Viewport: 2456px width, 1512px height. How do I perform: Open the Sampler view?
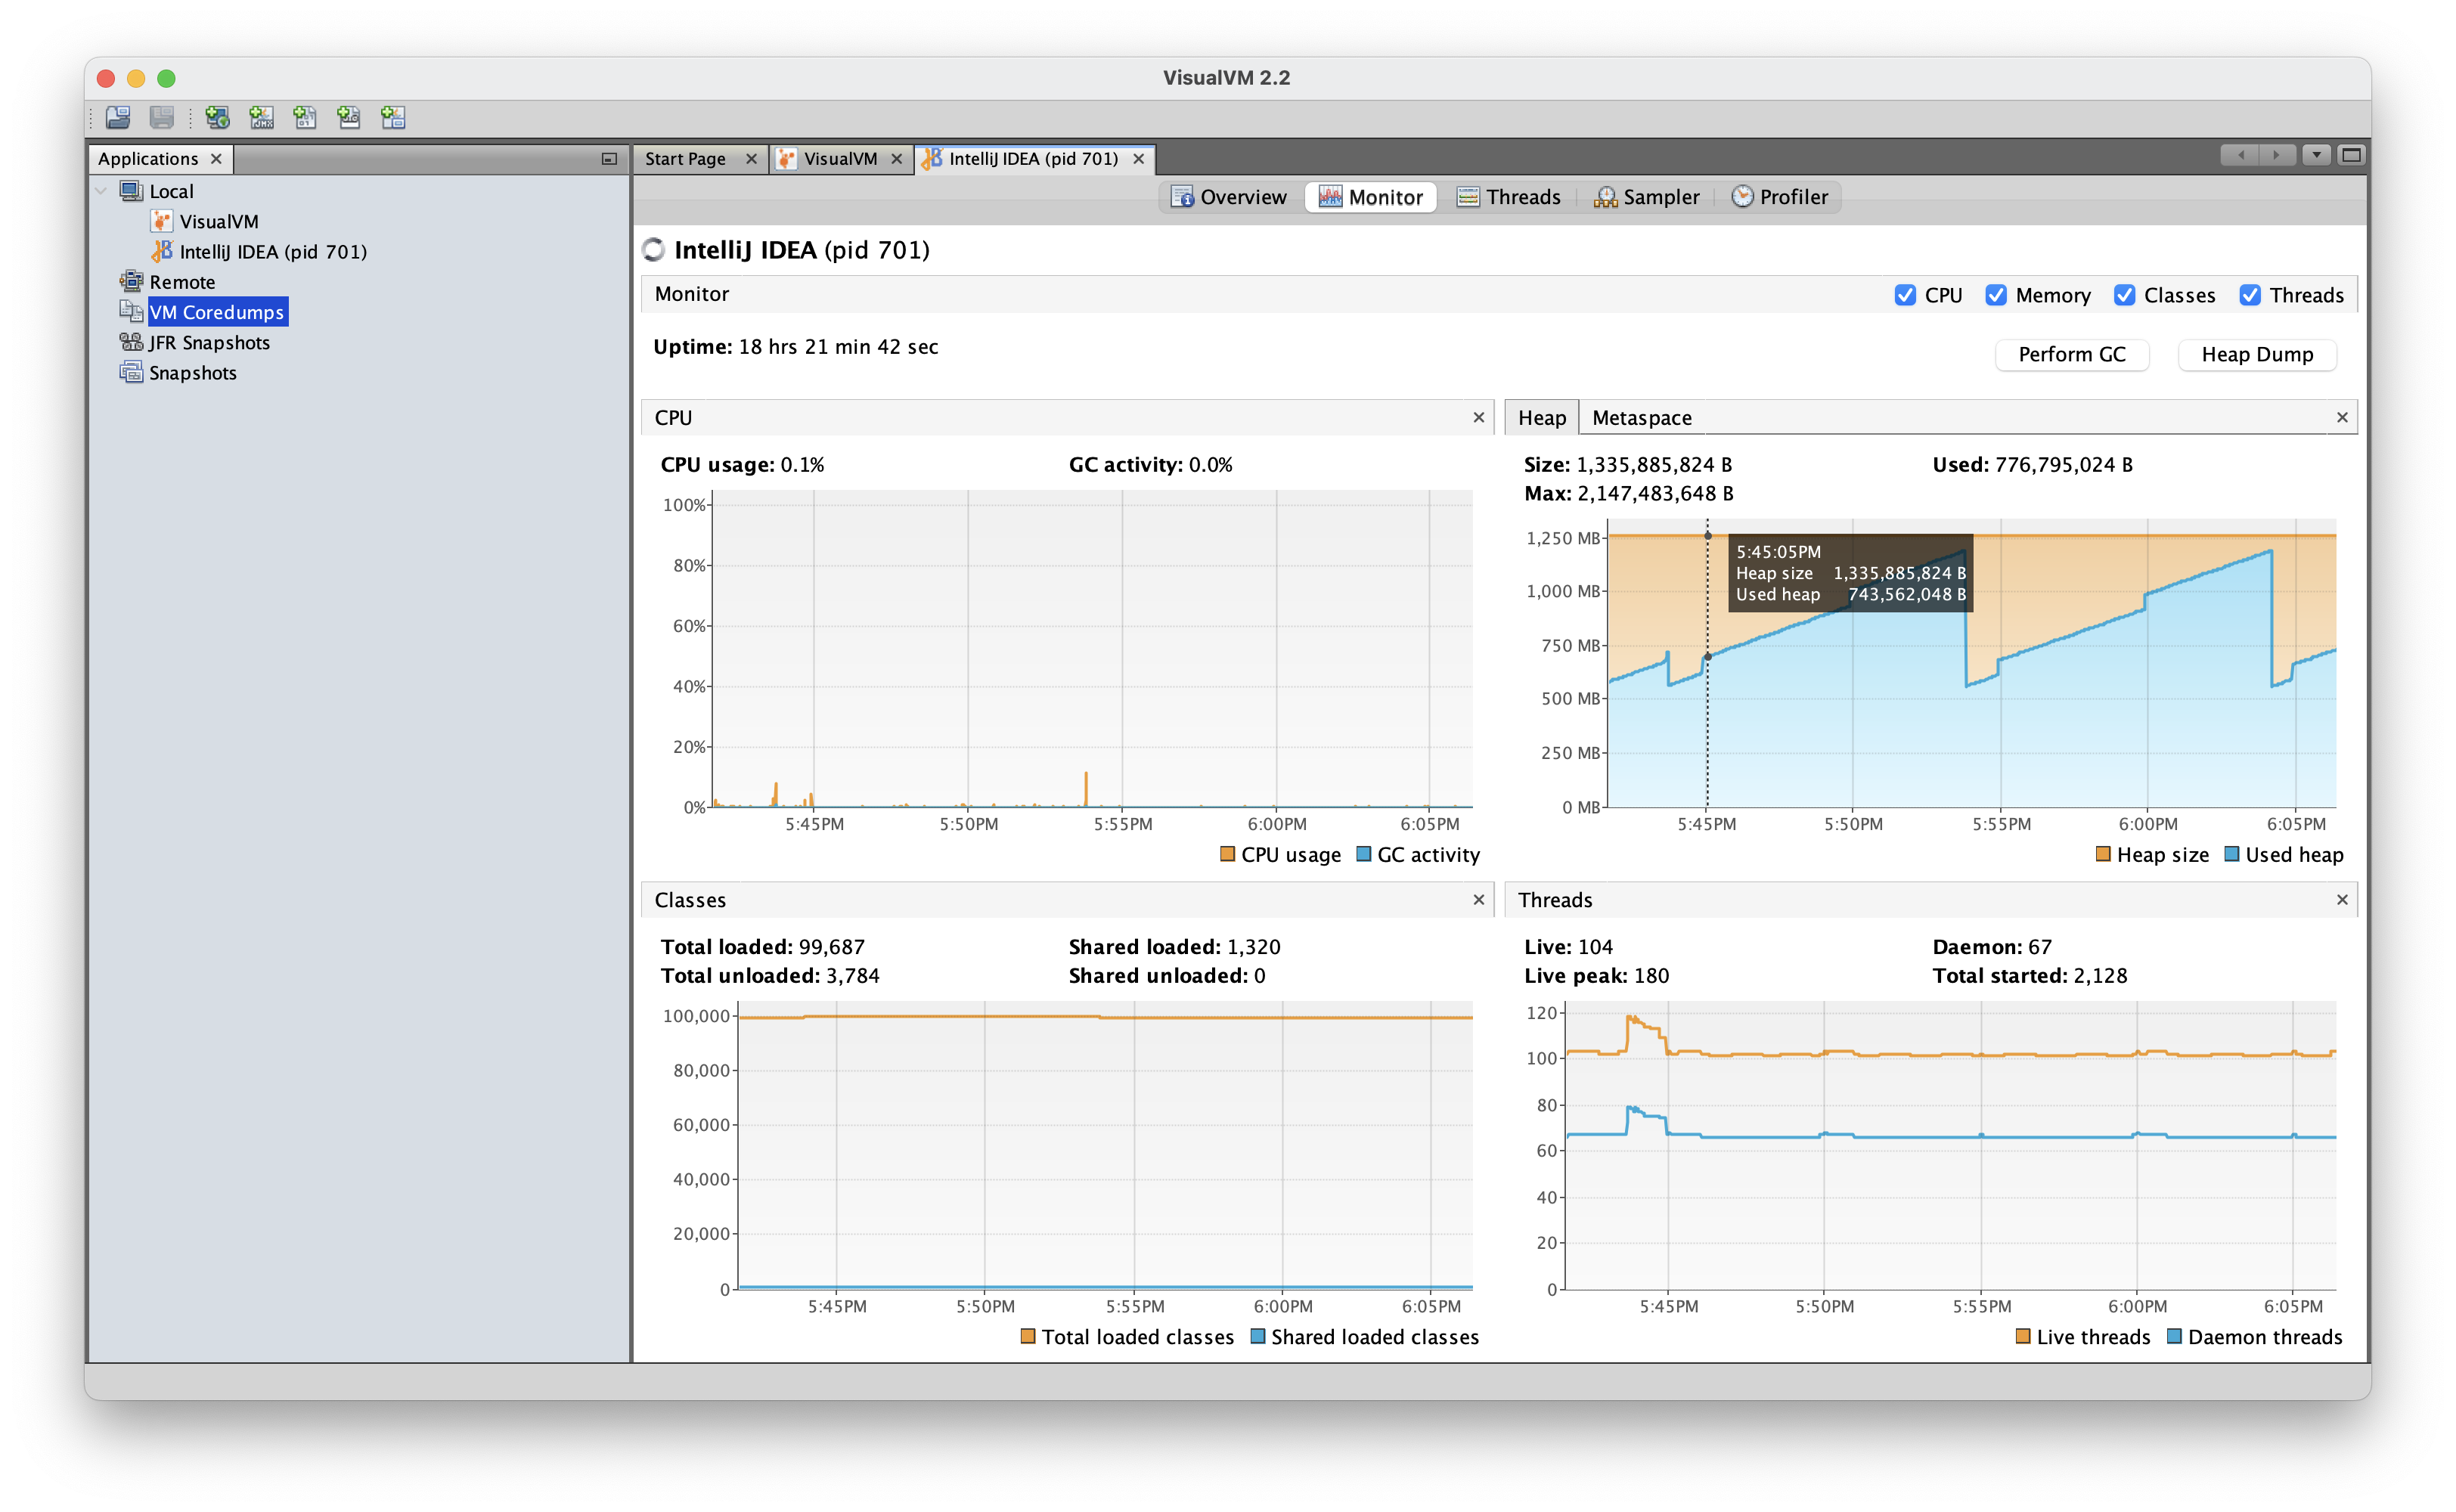pos(1646,197)
